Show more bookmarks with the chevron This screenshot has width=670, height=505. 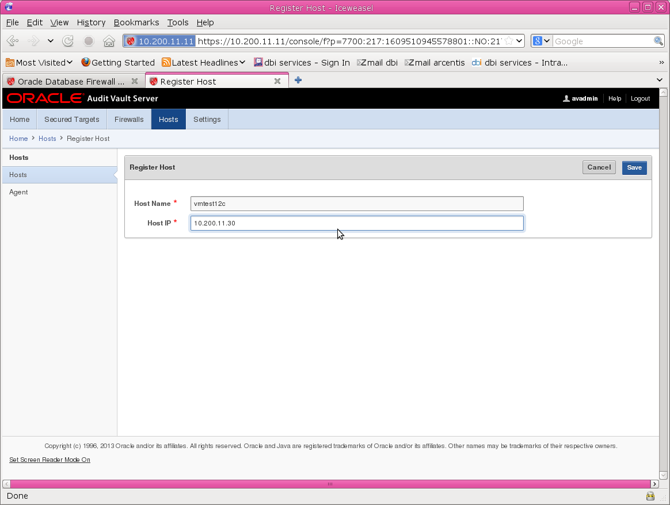coord(661,62)
